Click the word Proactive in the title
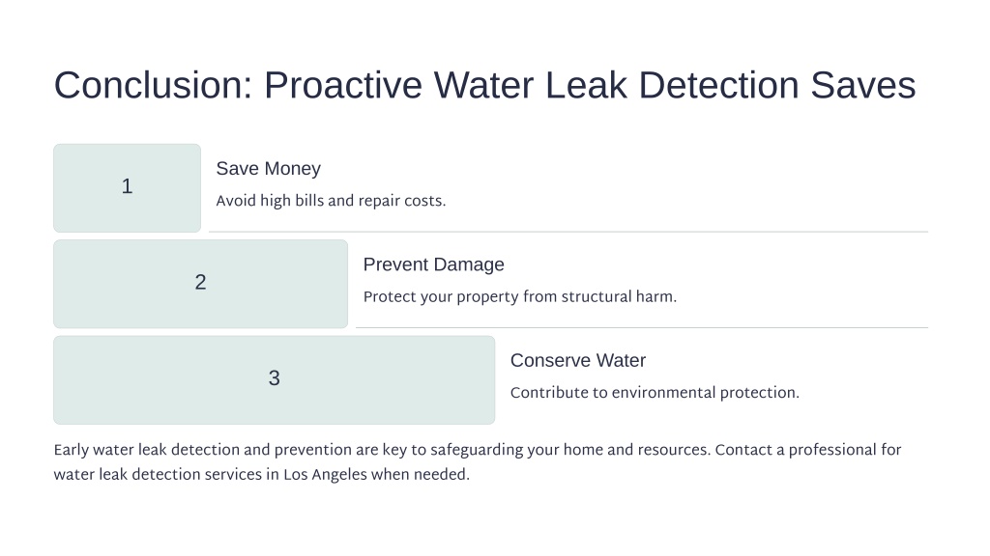 coord(343,85)
